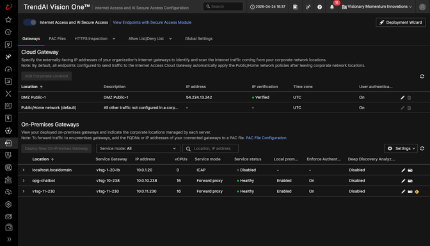
Task: Click the vCPUs column header
Action: [x=181, y=159]
